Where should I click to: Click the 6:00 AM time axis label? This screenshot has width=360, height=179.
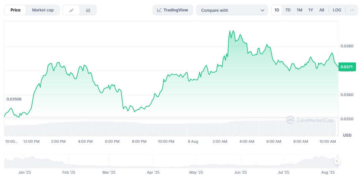pyautogui.click(x=274, y=142)
